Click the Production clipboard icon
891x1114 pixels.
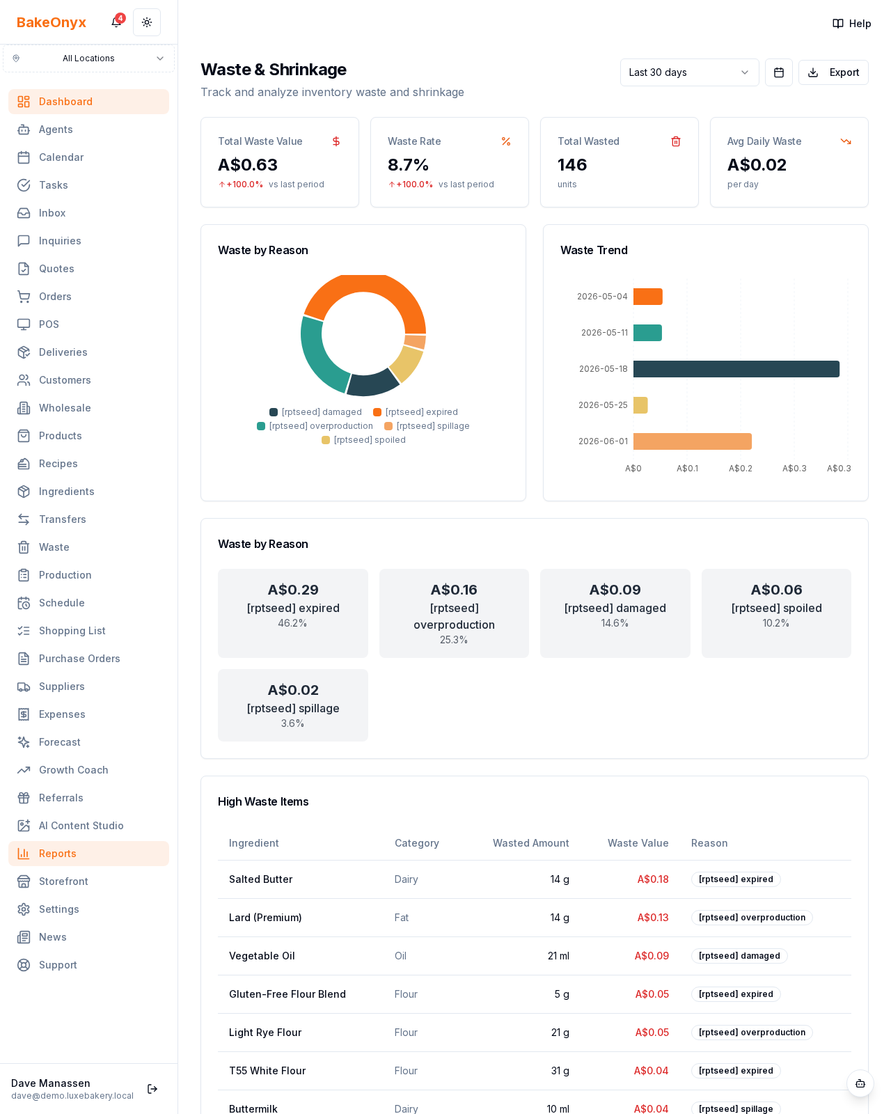coord(24,575)
